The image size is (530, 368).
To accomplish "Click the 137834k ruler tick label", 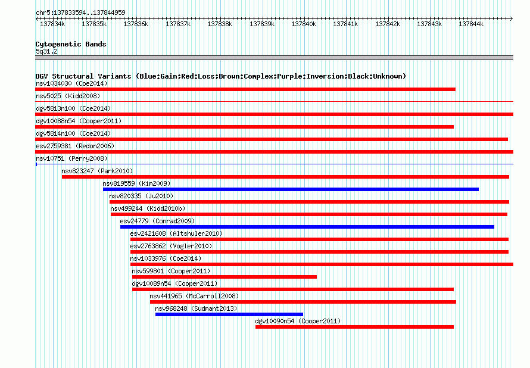I will 52,24.
